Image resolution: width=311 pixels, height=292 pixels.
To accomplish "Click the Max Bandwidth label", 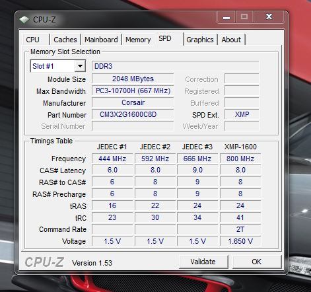I will tap(61, 91).
